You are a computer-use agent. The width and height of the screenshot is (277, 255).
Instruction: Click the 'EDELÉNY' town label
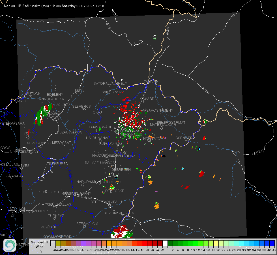55,95
